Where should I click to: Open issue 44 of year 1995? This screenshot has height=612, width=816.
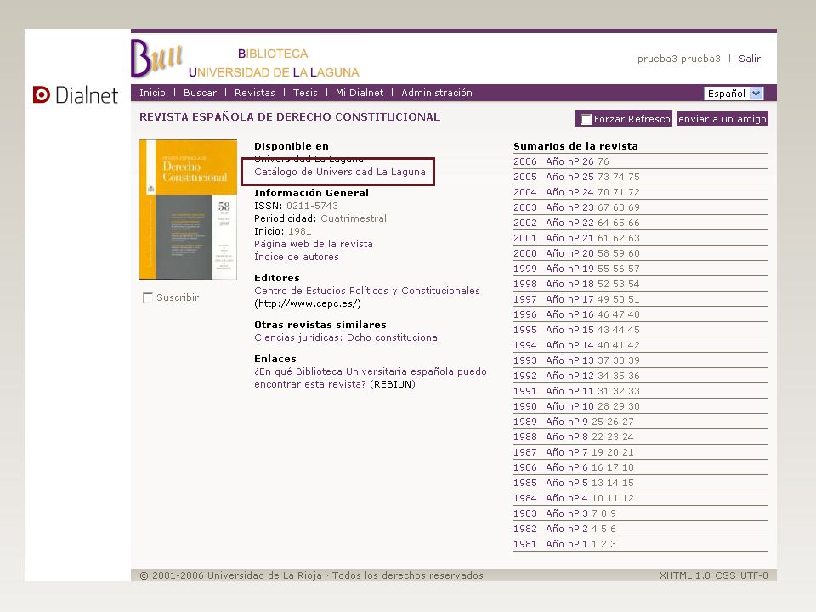pos(618,330)
